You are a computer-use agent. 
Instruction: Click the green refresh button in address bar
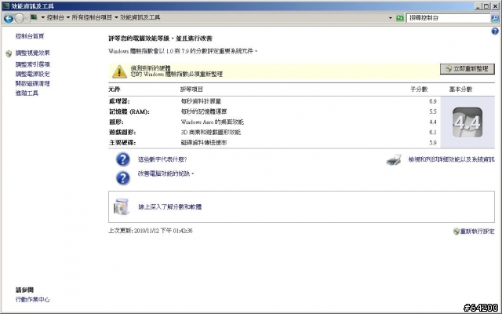[399, 18]
